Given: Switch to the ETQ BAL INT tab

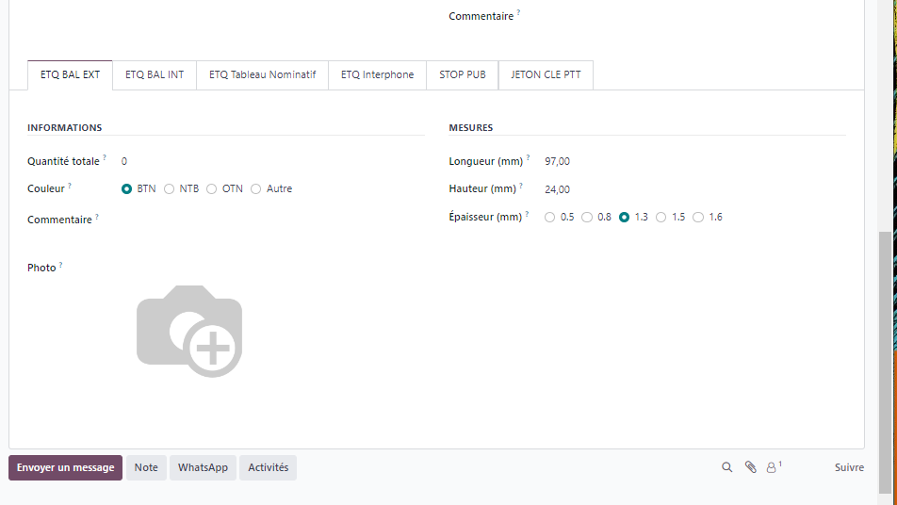Looking at the screenshot, I should 155,74.
